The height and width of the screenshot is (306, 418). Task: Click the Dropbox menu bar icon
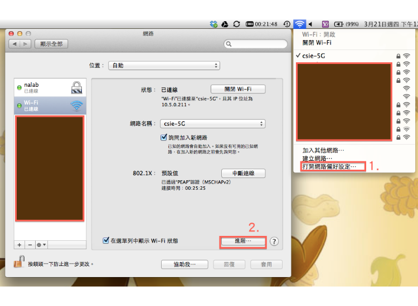click(213, 24)
